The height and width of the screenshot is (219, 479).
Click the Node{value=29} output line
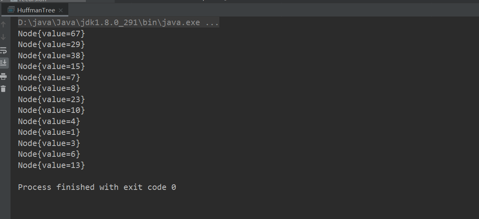pos(51,45)
